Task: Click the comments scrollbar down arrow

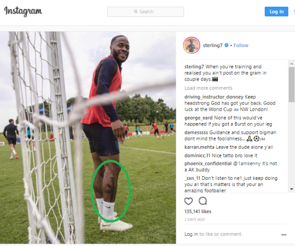Action: 291,189
